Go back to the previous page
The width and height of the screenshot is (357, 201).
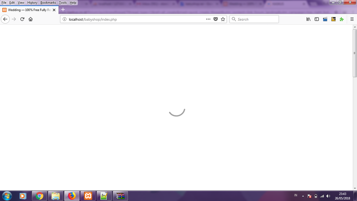[5, 19]
